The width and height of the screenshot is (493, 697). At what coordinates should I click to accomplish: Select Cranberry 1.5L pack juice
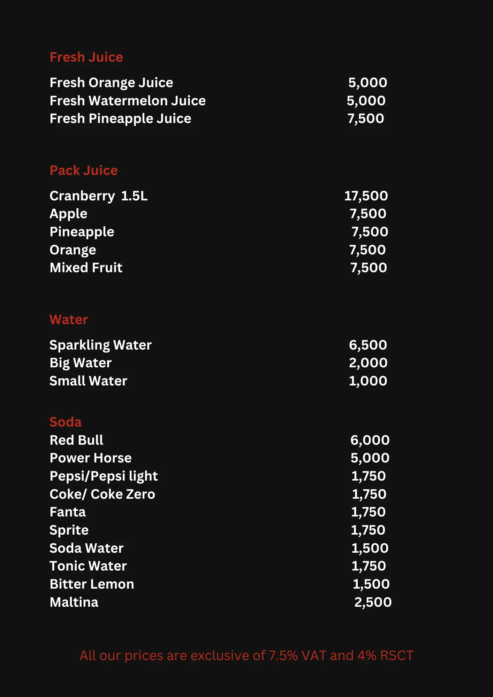(x=98, y=196)
